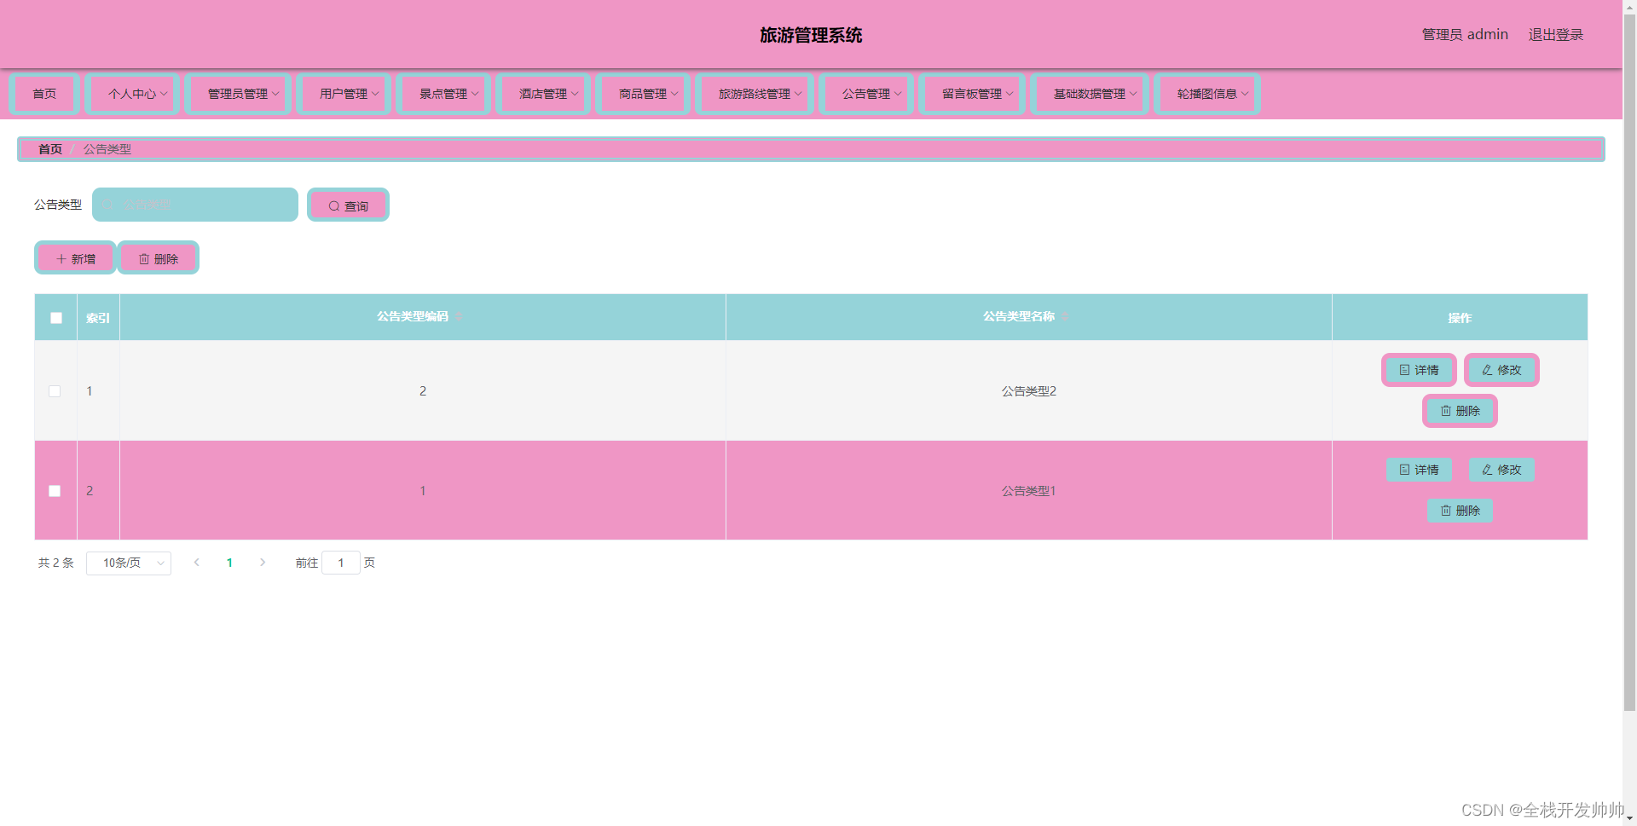The width and height of the screenshot is (1637, 826).
Task: Click the bulk 删除 button above the table
Action: pyautogui.click(x=159, y=258)
